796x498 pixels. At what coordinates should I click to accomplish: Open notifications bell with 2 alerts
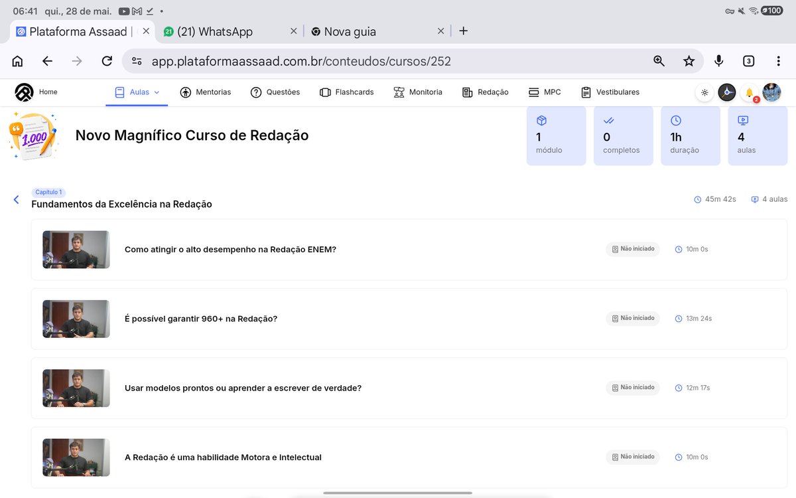pos(750,93)
